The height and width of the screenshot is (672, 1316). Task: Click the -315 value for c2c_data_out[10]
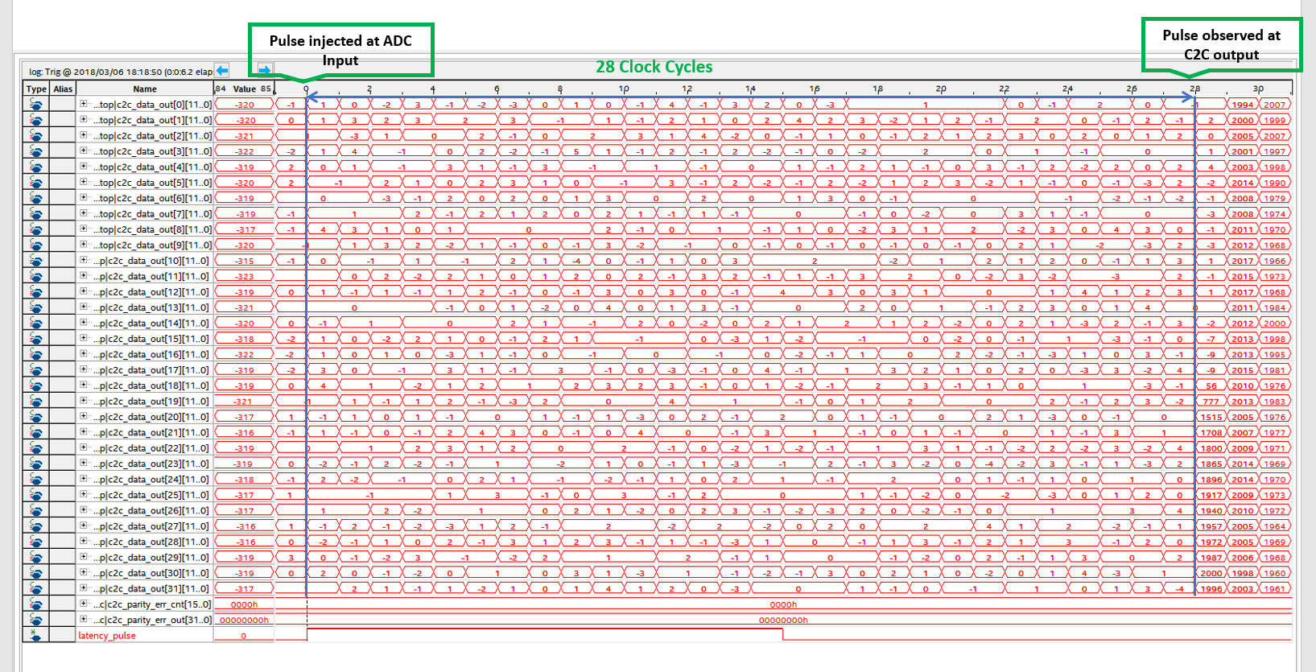pyautogui.click(x=244, y=261)
